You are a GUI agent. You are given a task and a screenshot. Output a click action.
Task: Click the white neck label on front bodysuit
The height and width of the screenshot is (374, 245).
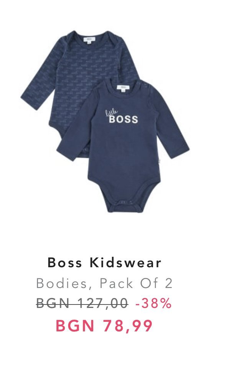[x=123, y=88]
